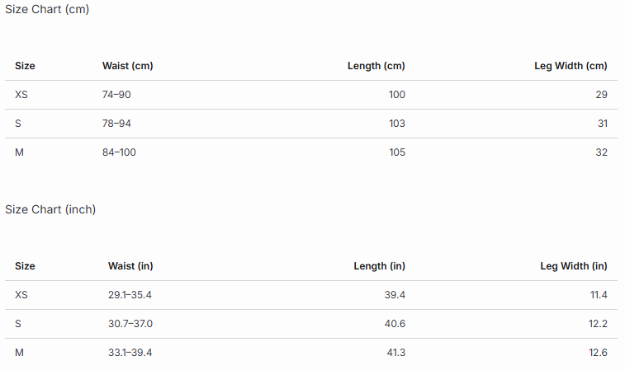
Task: Click the 39.4 length value
Action: click(395, 295)
